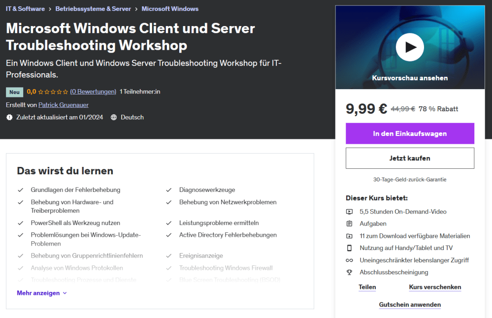Open Betriebssysteme & Server breadcrumb
Viewport: 492px width, 318px height.
click(93, 9)
